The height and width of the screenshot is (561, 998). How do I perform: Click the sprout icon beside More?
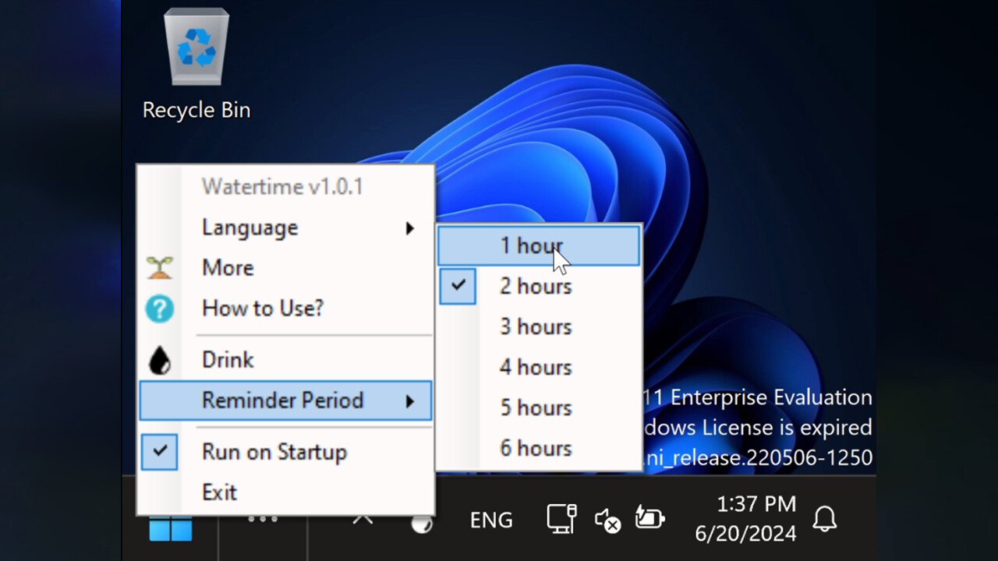(x=159, y=267)
